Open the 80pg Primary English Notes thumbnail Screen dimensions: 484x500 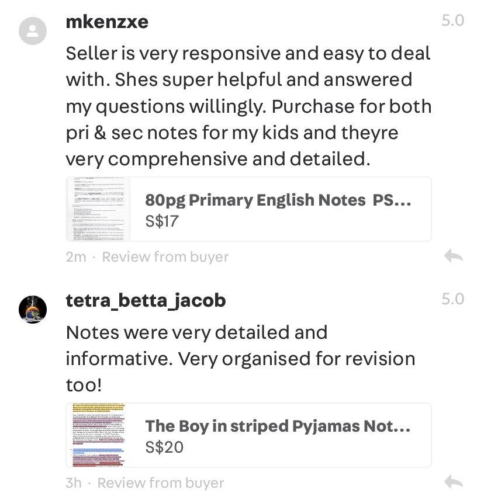pos(98,210)
